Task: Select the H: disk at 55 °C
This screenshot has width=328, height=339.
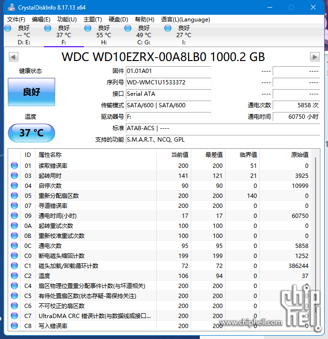Action: (x=104, y=35)
